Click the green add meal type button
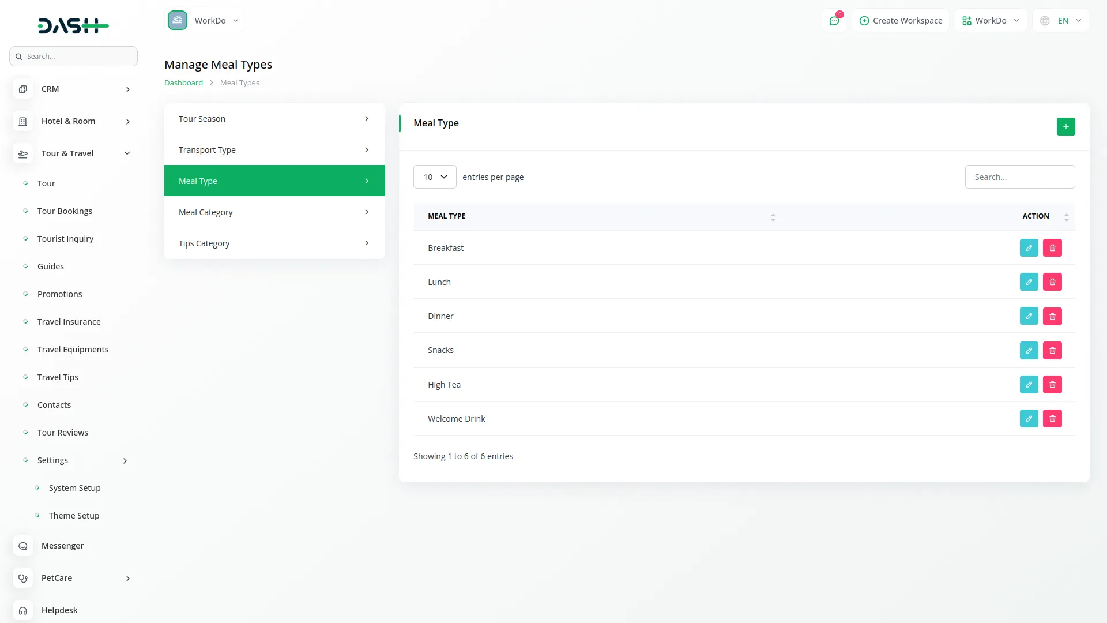1107x623 pixels. coord(1065,126)
